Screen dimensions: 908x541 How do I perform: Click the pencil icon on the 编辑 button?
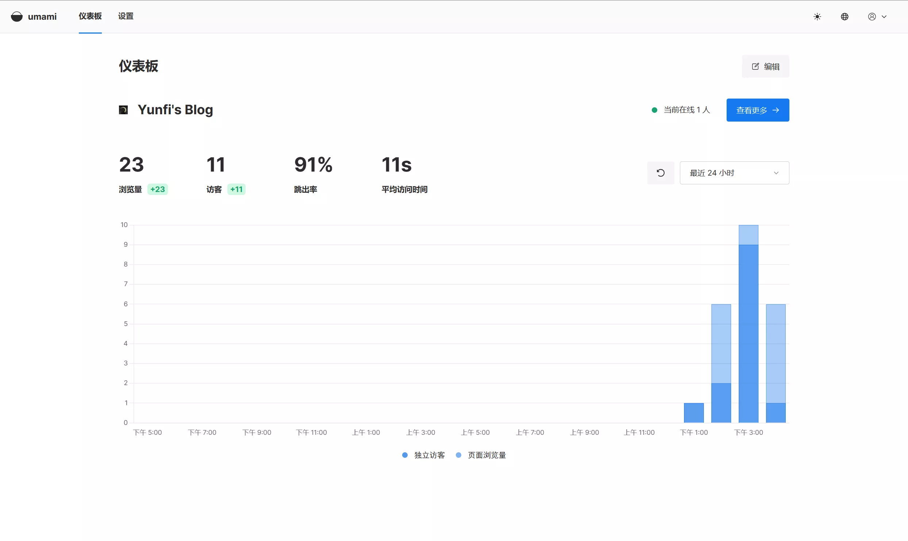click(755, 66)
